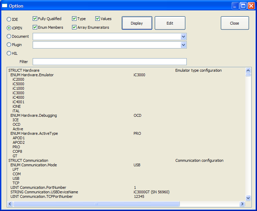Select ENUM Communication.Mode row

34,165
